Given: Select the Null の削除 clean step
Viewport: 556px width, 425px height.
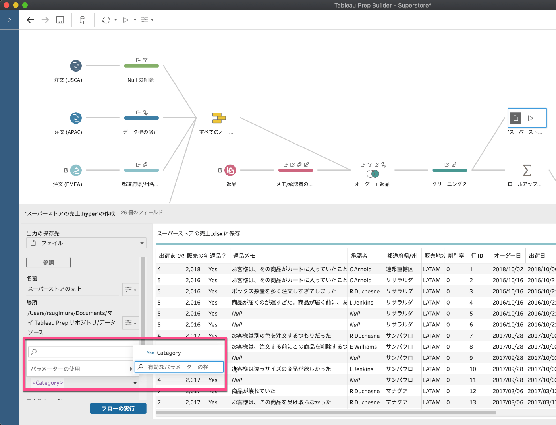Looking at the screenshot, I should 141,66.
